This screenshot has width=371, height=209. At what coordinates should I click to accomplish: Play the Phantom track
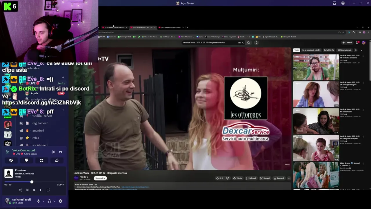click(x=34, y=190)
